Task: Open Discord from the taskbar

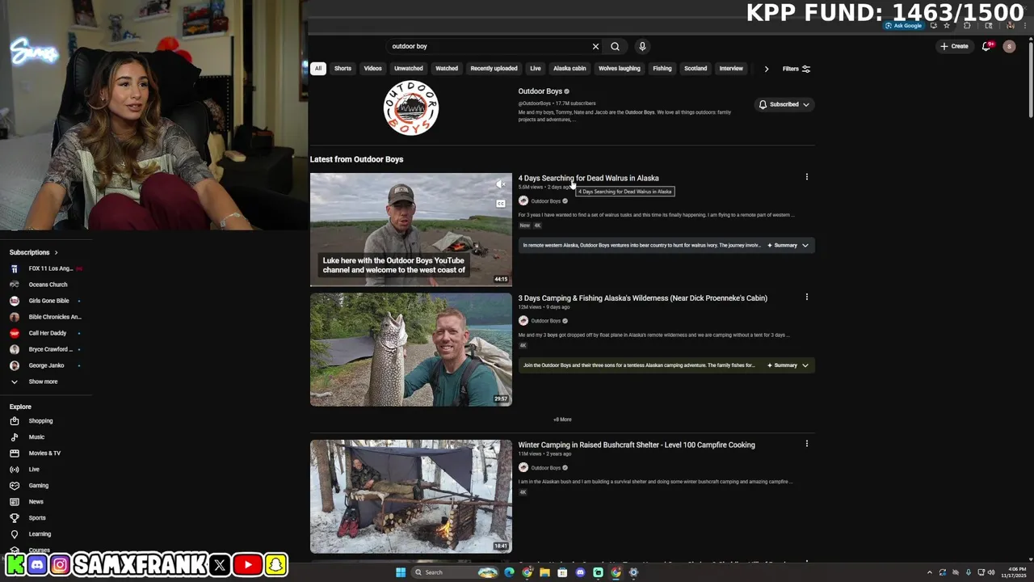Action: pyautogui.click(x=580, y=572)
